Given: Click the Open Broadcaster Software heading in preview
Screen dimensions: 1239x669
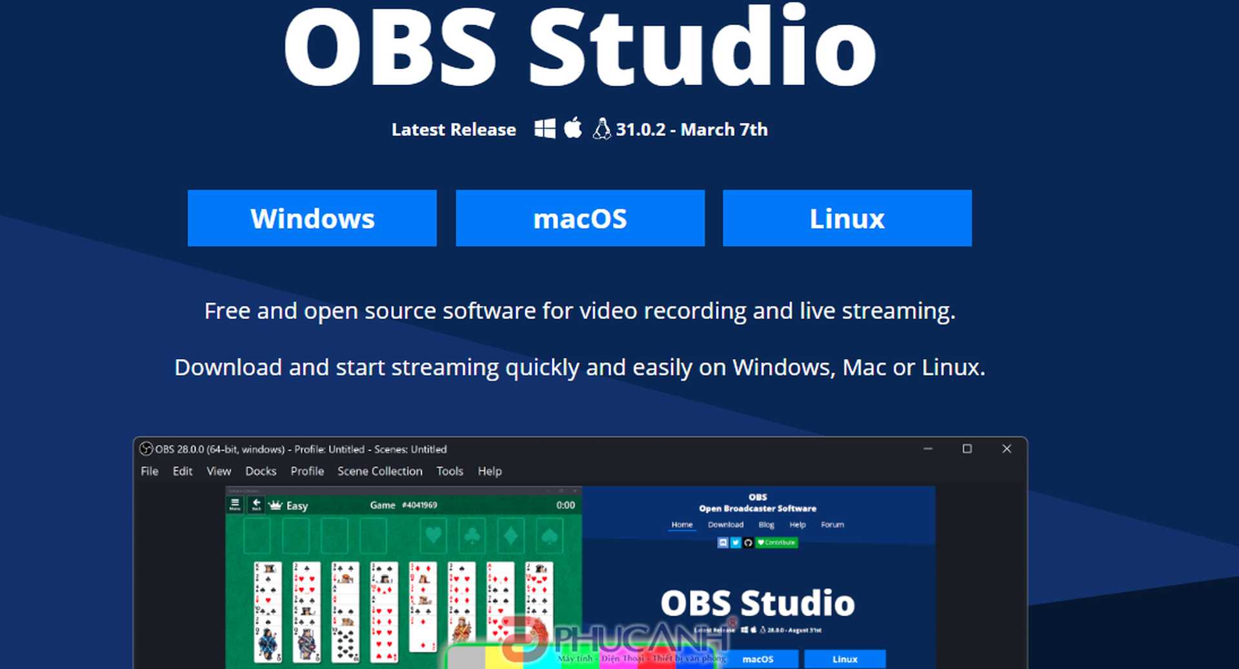Looking at the screenshot, I should click(x=758, y=509).
